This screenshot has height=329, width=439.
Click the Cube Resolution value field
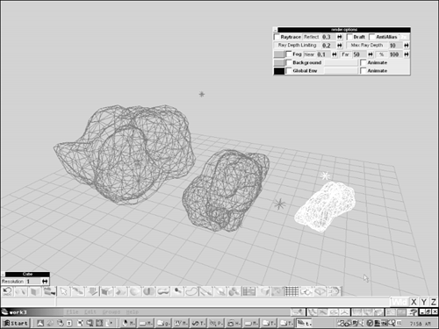point(33,282)
